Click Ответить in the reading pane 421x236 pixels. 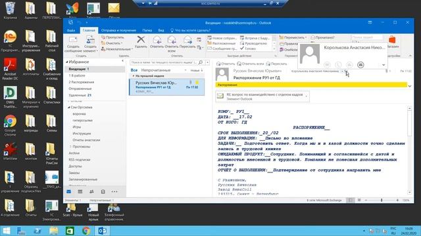pyautogui.click(x=226, y=64)
